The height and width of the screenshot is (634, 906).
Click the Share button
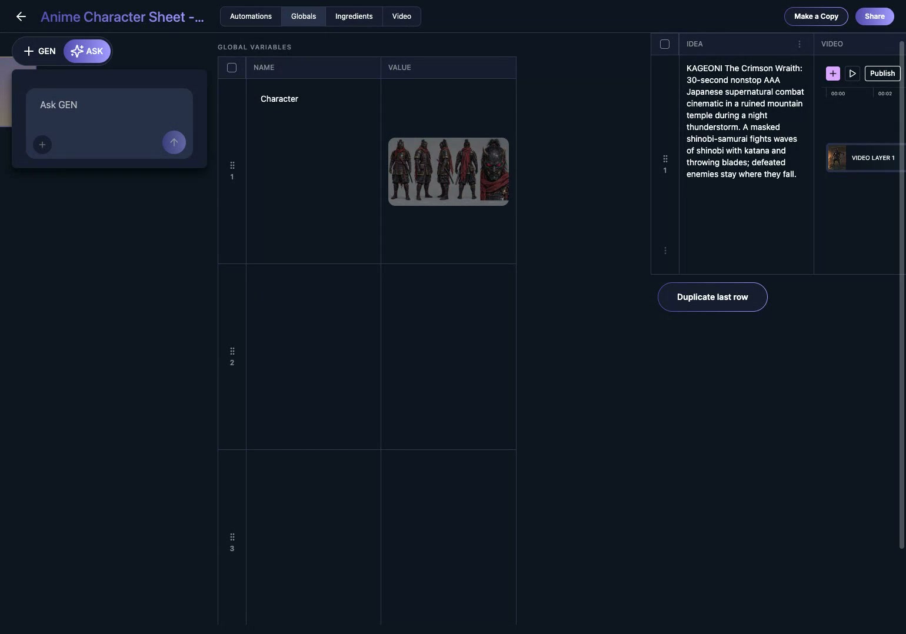[x=875, y=16]
